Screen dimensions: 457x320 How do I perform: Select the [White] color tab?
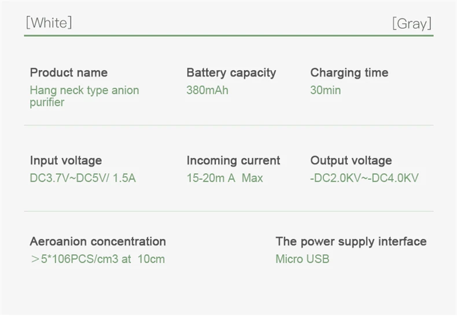[x=49, y=23]
